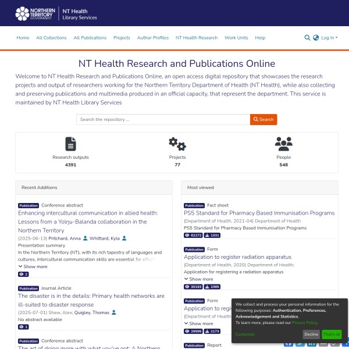
Task: Click the Research outputs document icon
Action: coord(70,144)
